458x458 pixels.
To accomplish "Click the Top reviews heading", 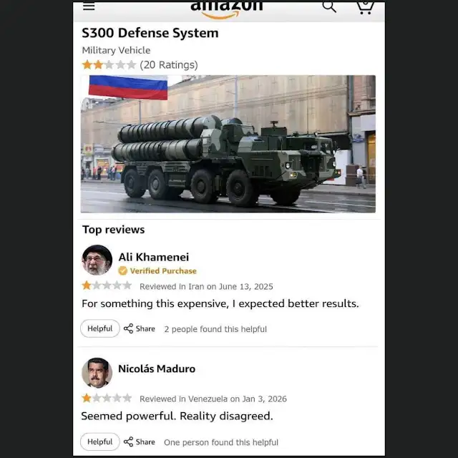I will pyautogui.click(x=113, y=230).
